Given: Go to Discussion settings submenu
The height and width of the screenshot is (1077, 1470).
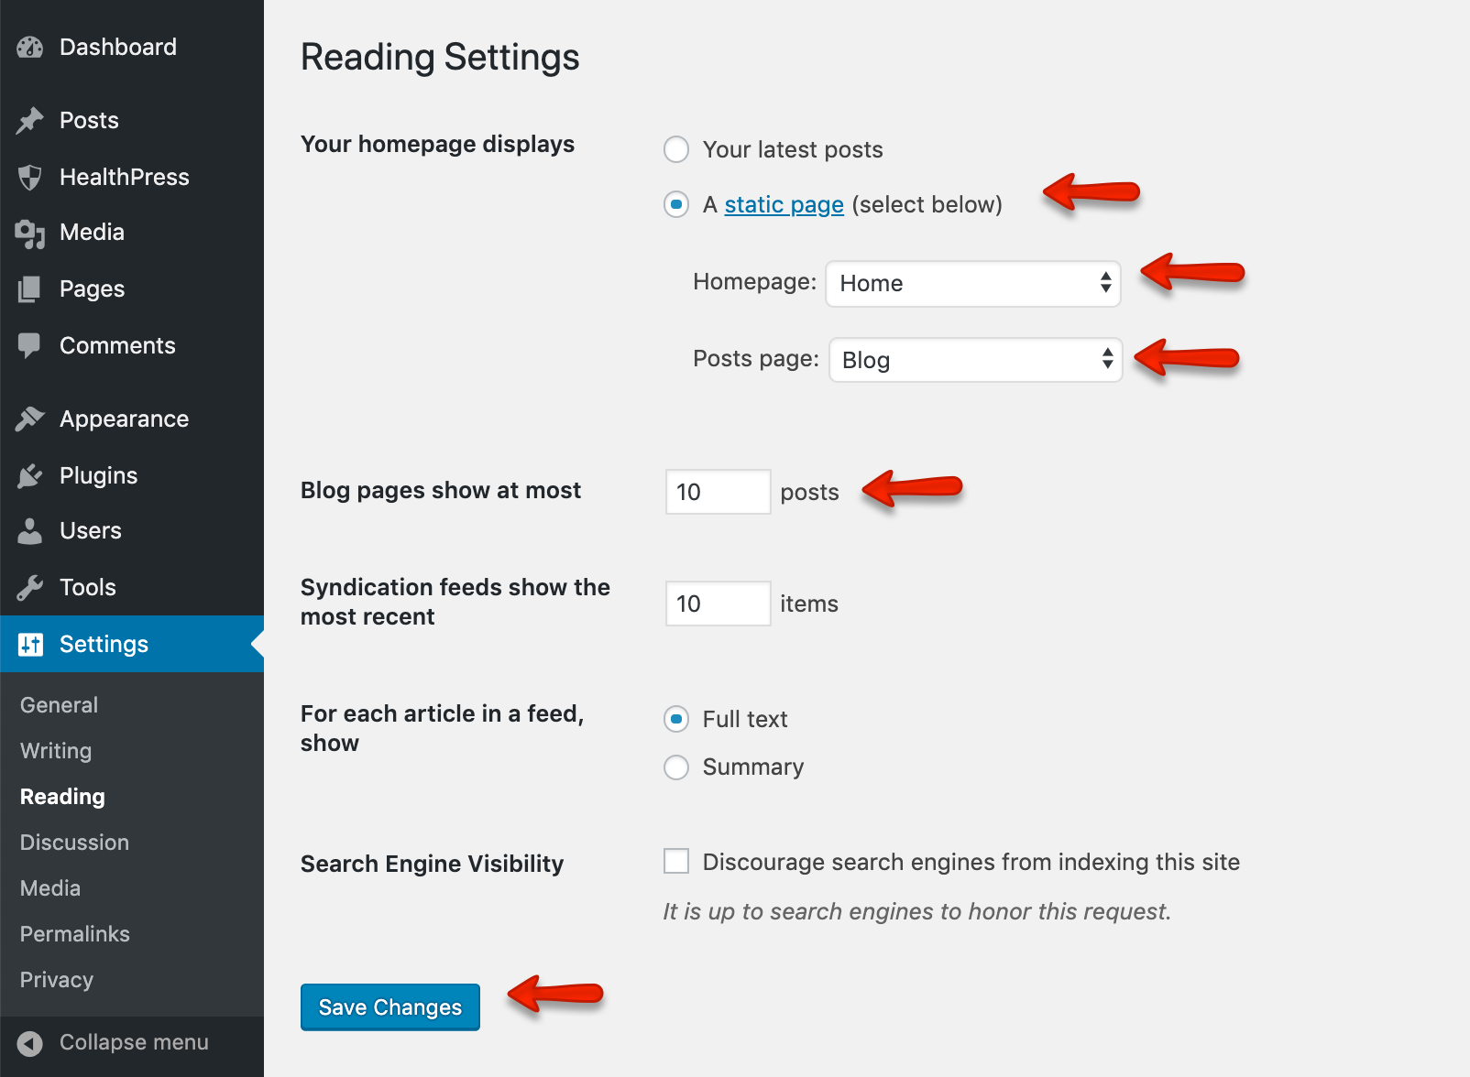Looking at the screenshot, I should (74, 843).
